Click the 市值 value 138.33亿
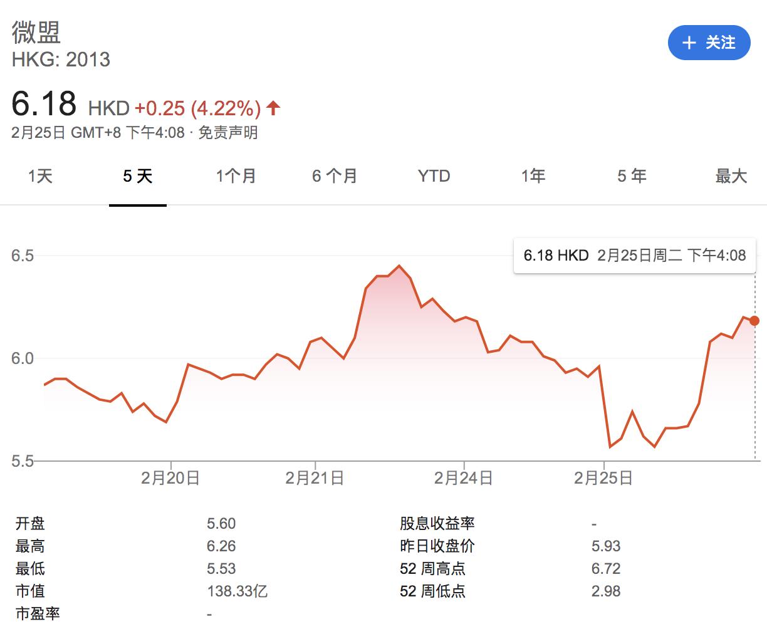This screenshot has height=634, width=767. tap(237, 591)
